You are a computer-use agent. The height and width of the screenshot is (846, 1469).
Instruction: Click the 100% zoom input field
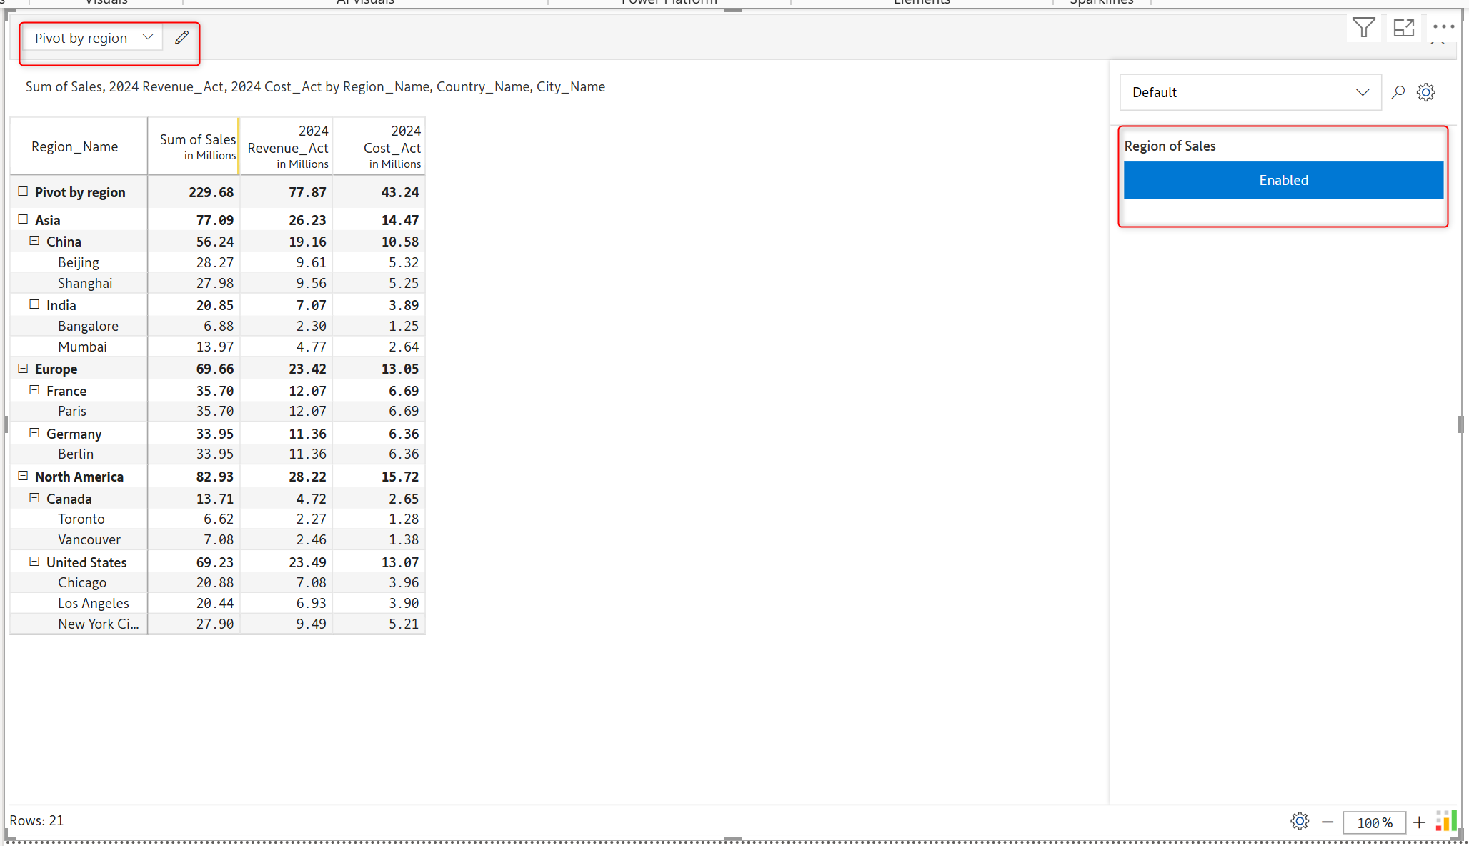pyautogui.click(x=1373, y=822)
